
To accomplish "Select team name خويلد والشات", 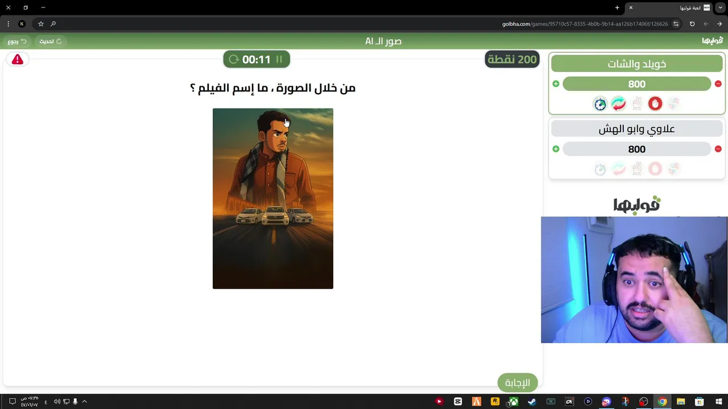I will 637,64.
